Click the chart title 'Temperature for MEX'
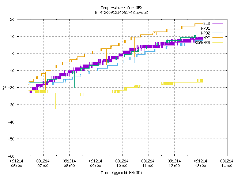This screenshot has width=234, height=176. (121, 8)
